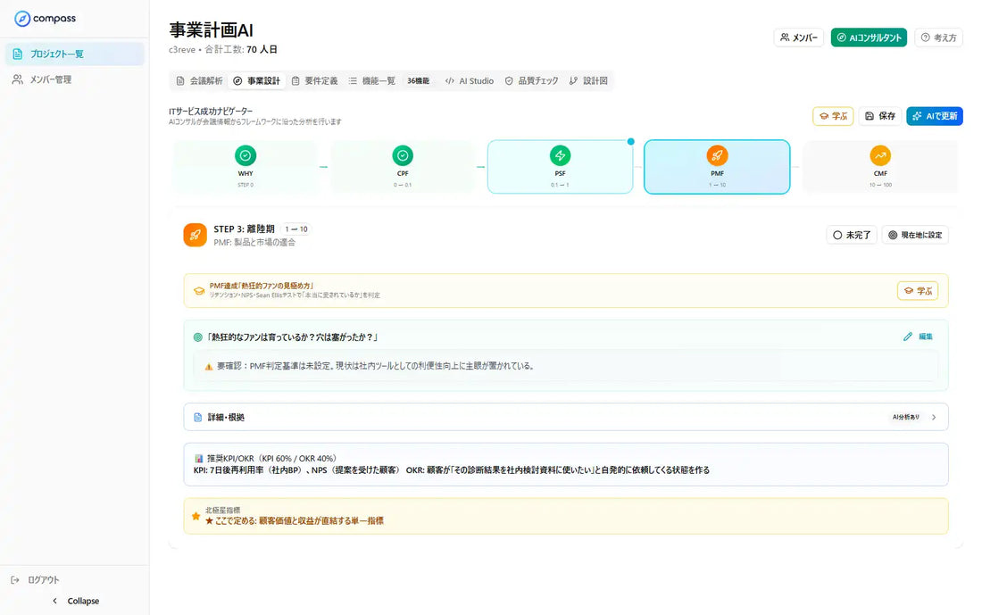Click the members icon in メンバー管理
This screenshot has height=615, width=982.
18,79
